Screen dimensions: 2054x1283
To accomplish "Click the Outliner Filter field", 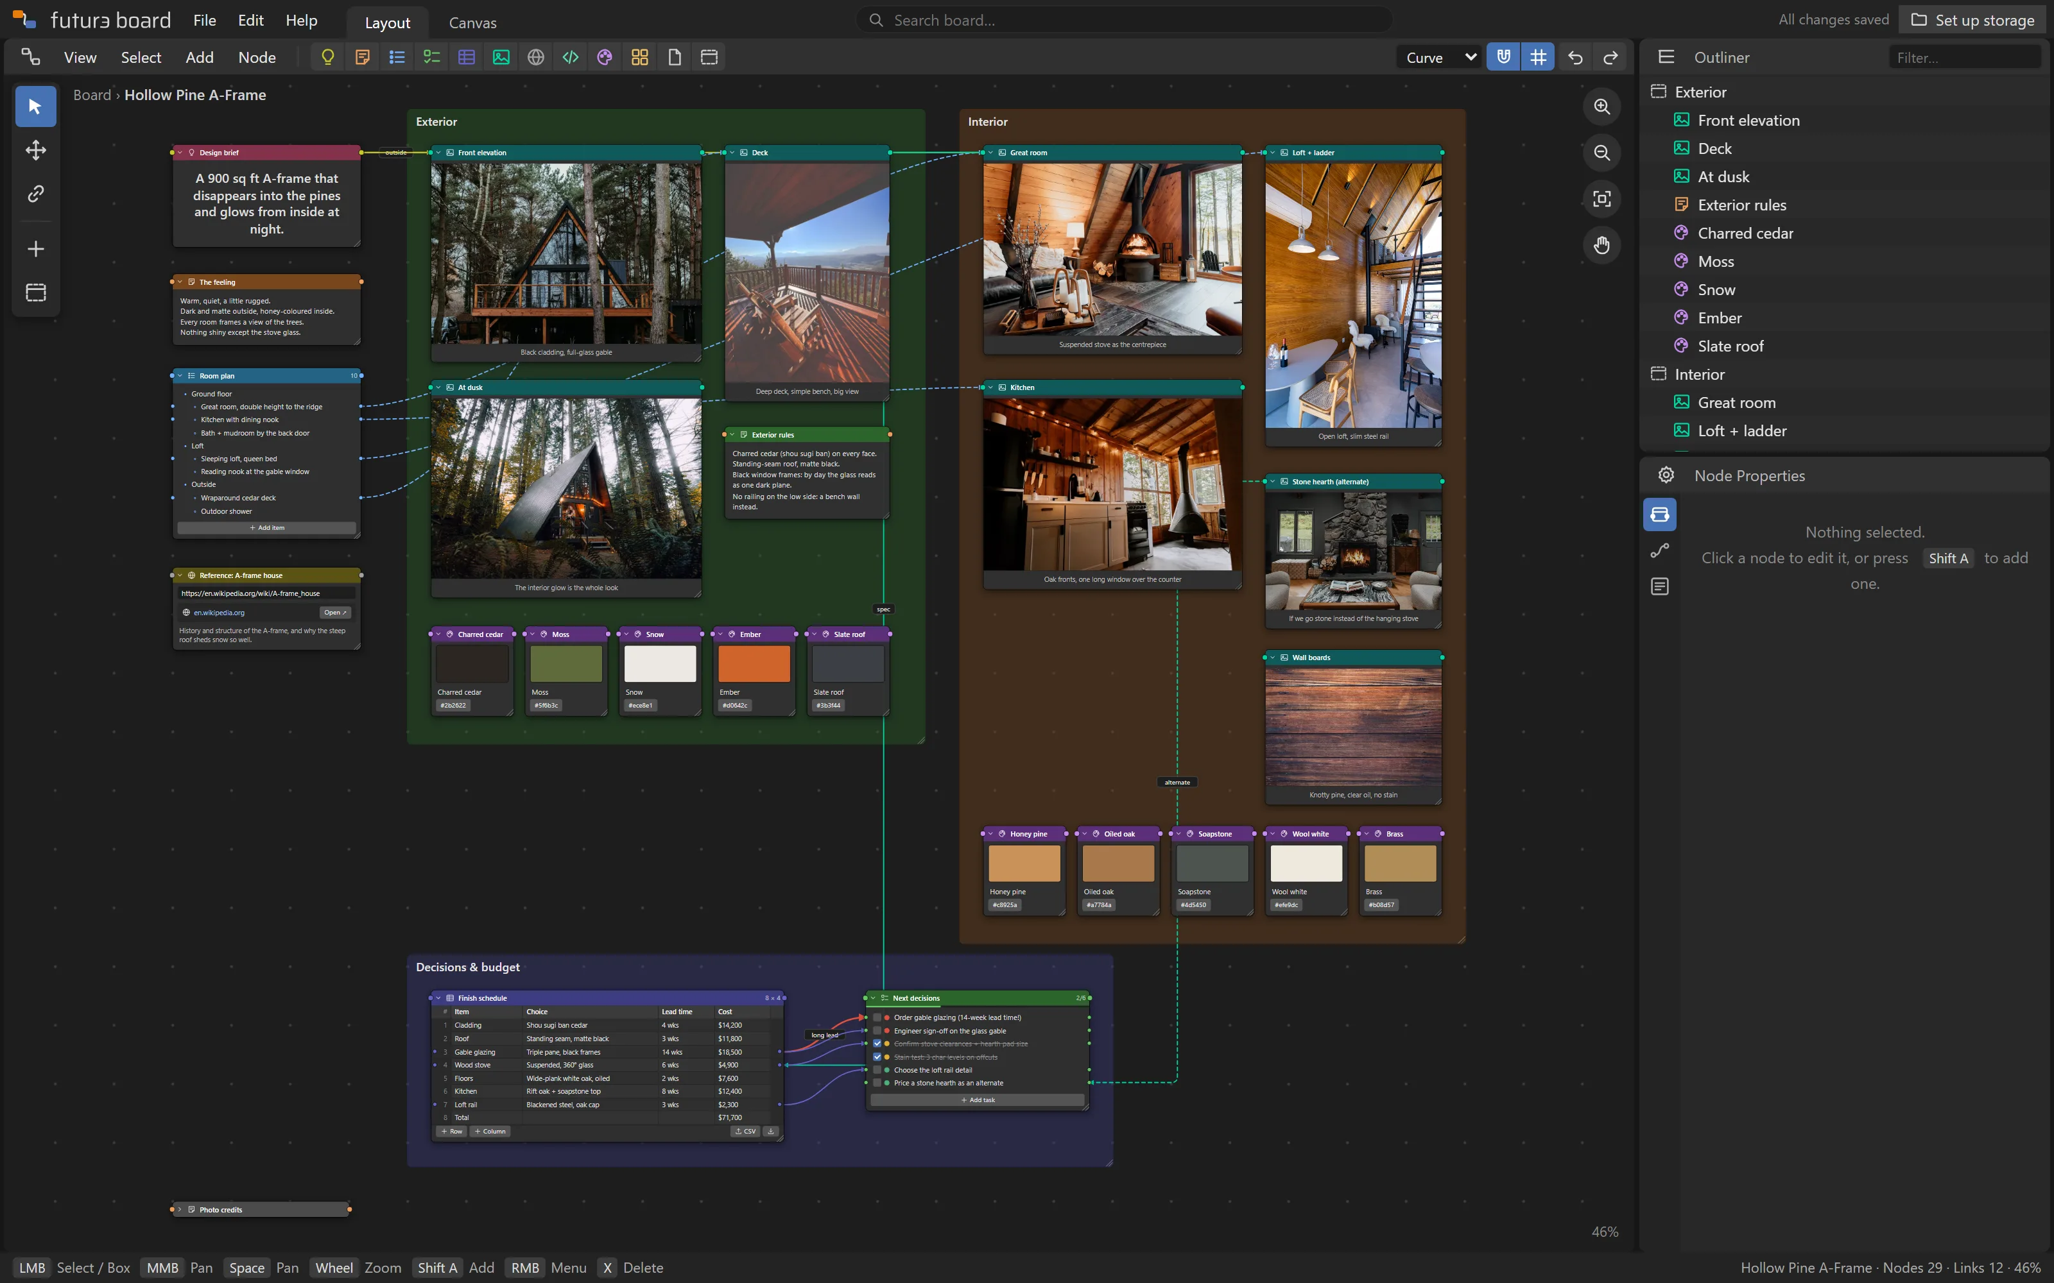I will tap(1964, 57).
